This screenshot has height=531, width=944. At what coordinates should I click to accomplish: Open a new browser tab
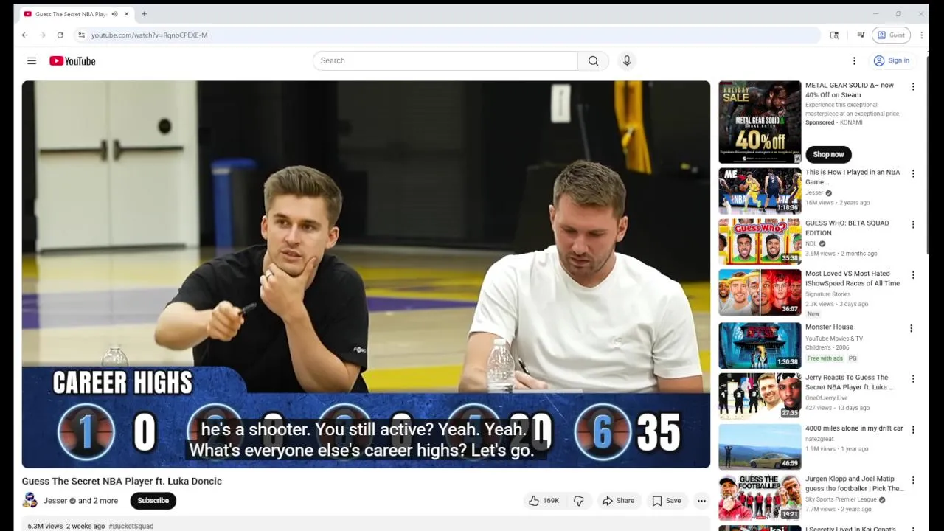[144, 14]
